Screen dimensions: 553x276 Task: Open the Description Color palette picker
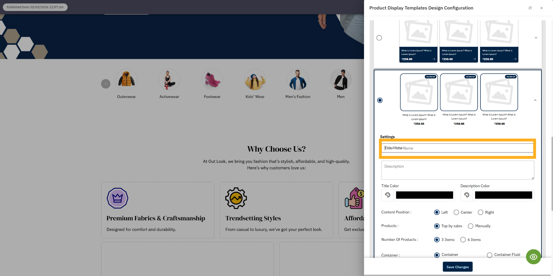(467, 195)
